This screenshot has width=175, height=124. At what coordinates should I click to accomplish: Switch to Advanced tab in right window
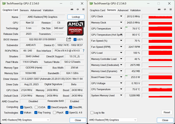tap(123, 10)
